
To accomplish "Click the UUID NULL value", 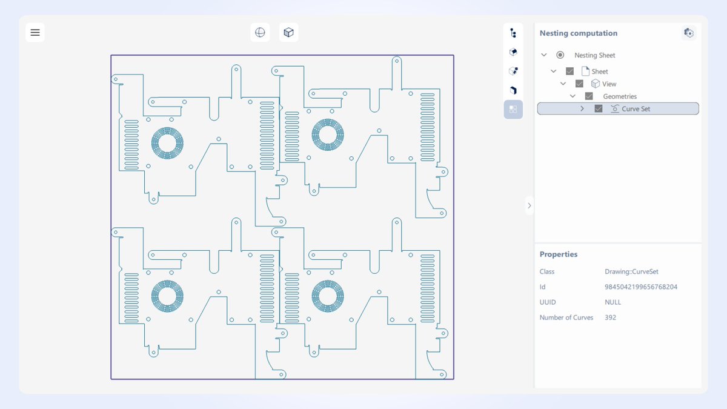I will click(613, 302).
